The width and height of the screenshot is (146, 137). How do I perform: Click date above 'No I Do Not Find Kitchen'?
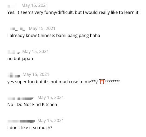click(50, 98)
